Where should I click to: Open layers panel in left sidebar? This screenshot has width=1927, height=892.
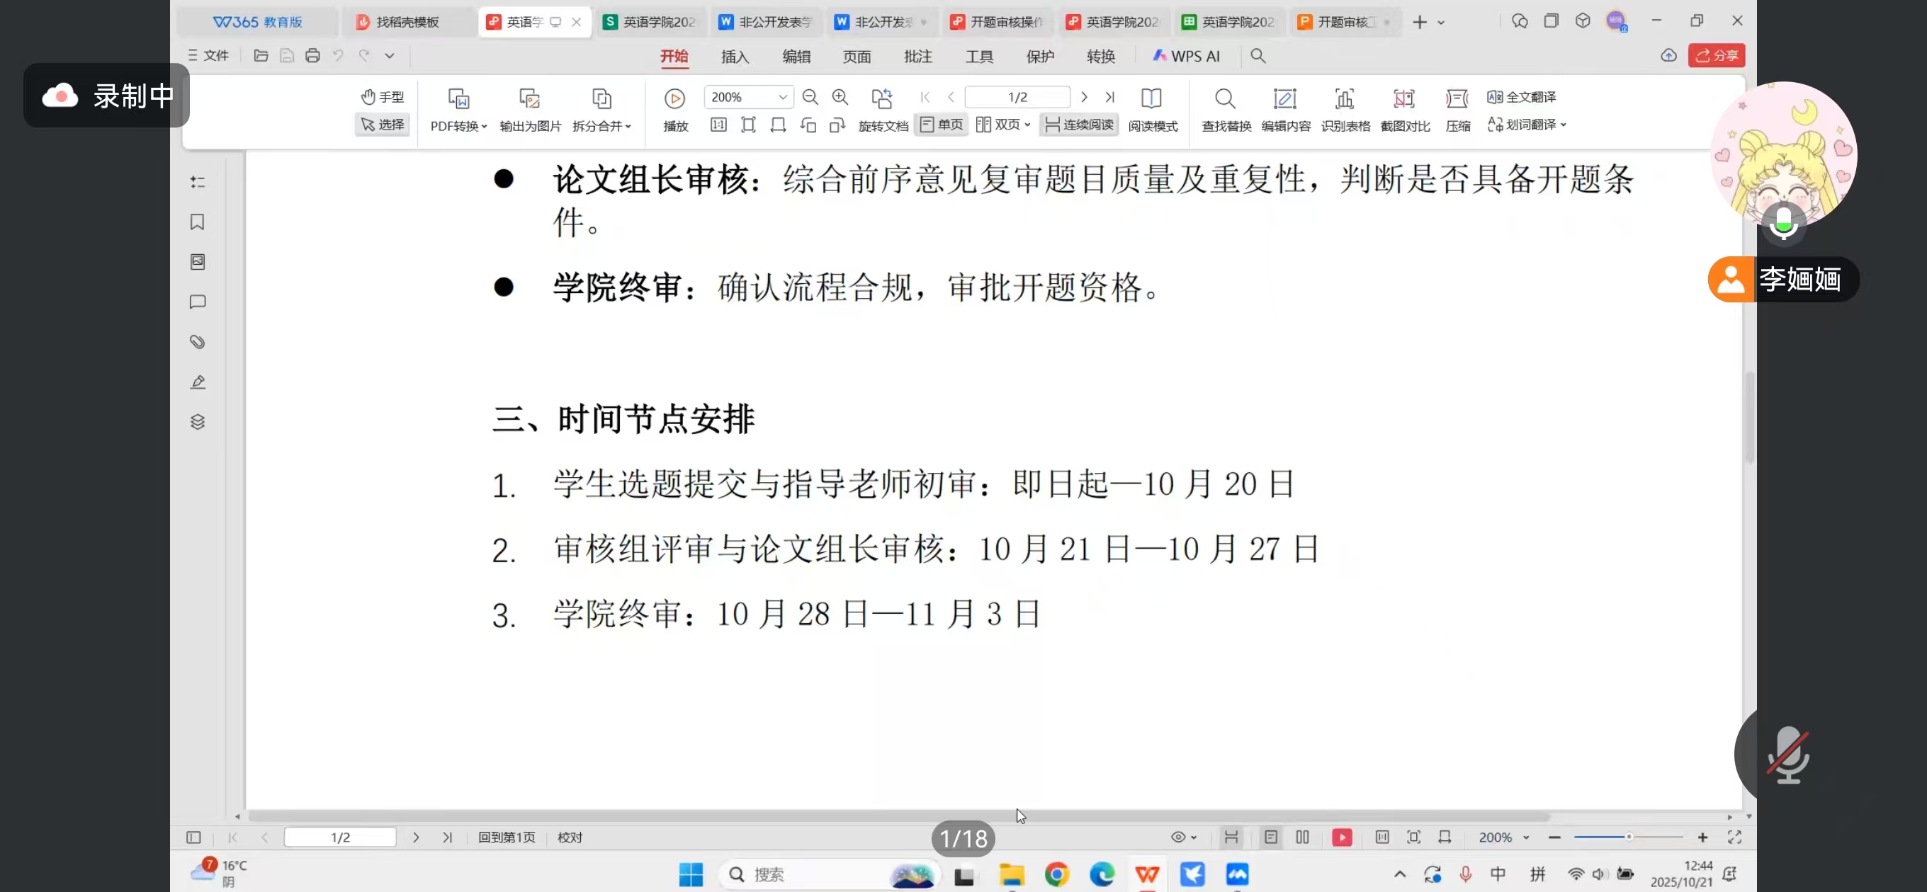pos(198,422)
